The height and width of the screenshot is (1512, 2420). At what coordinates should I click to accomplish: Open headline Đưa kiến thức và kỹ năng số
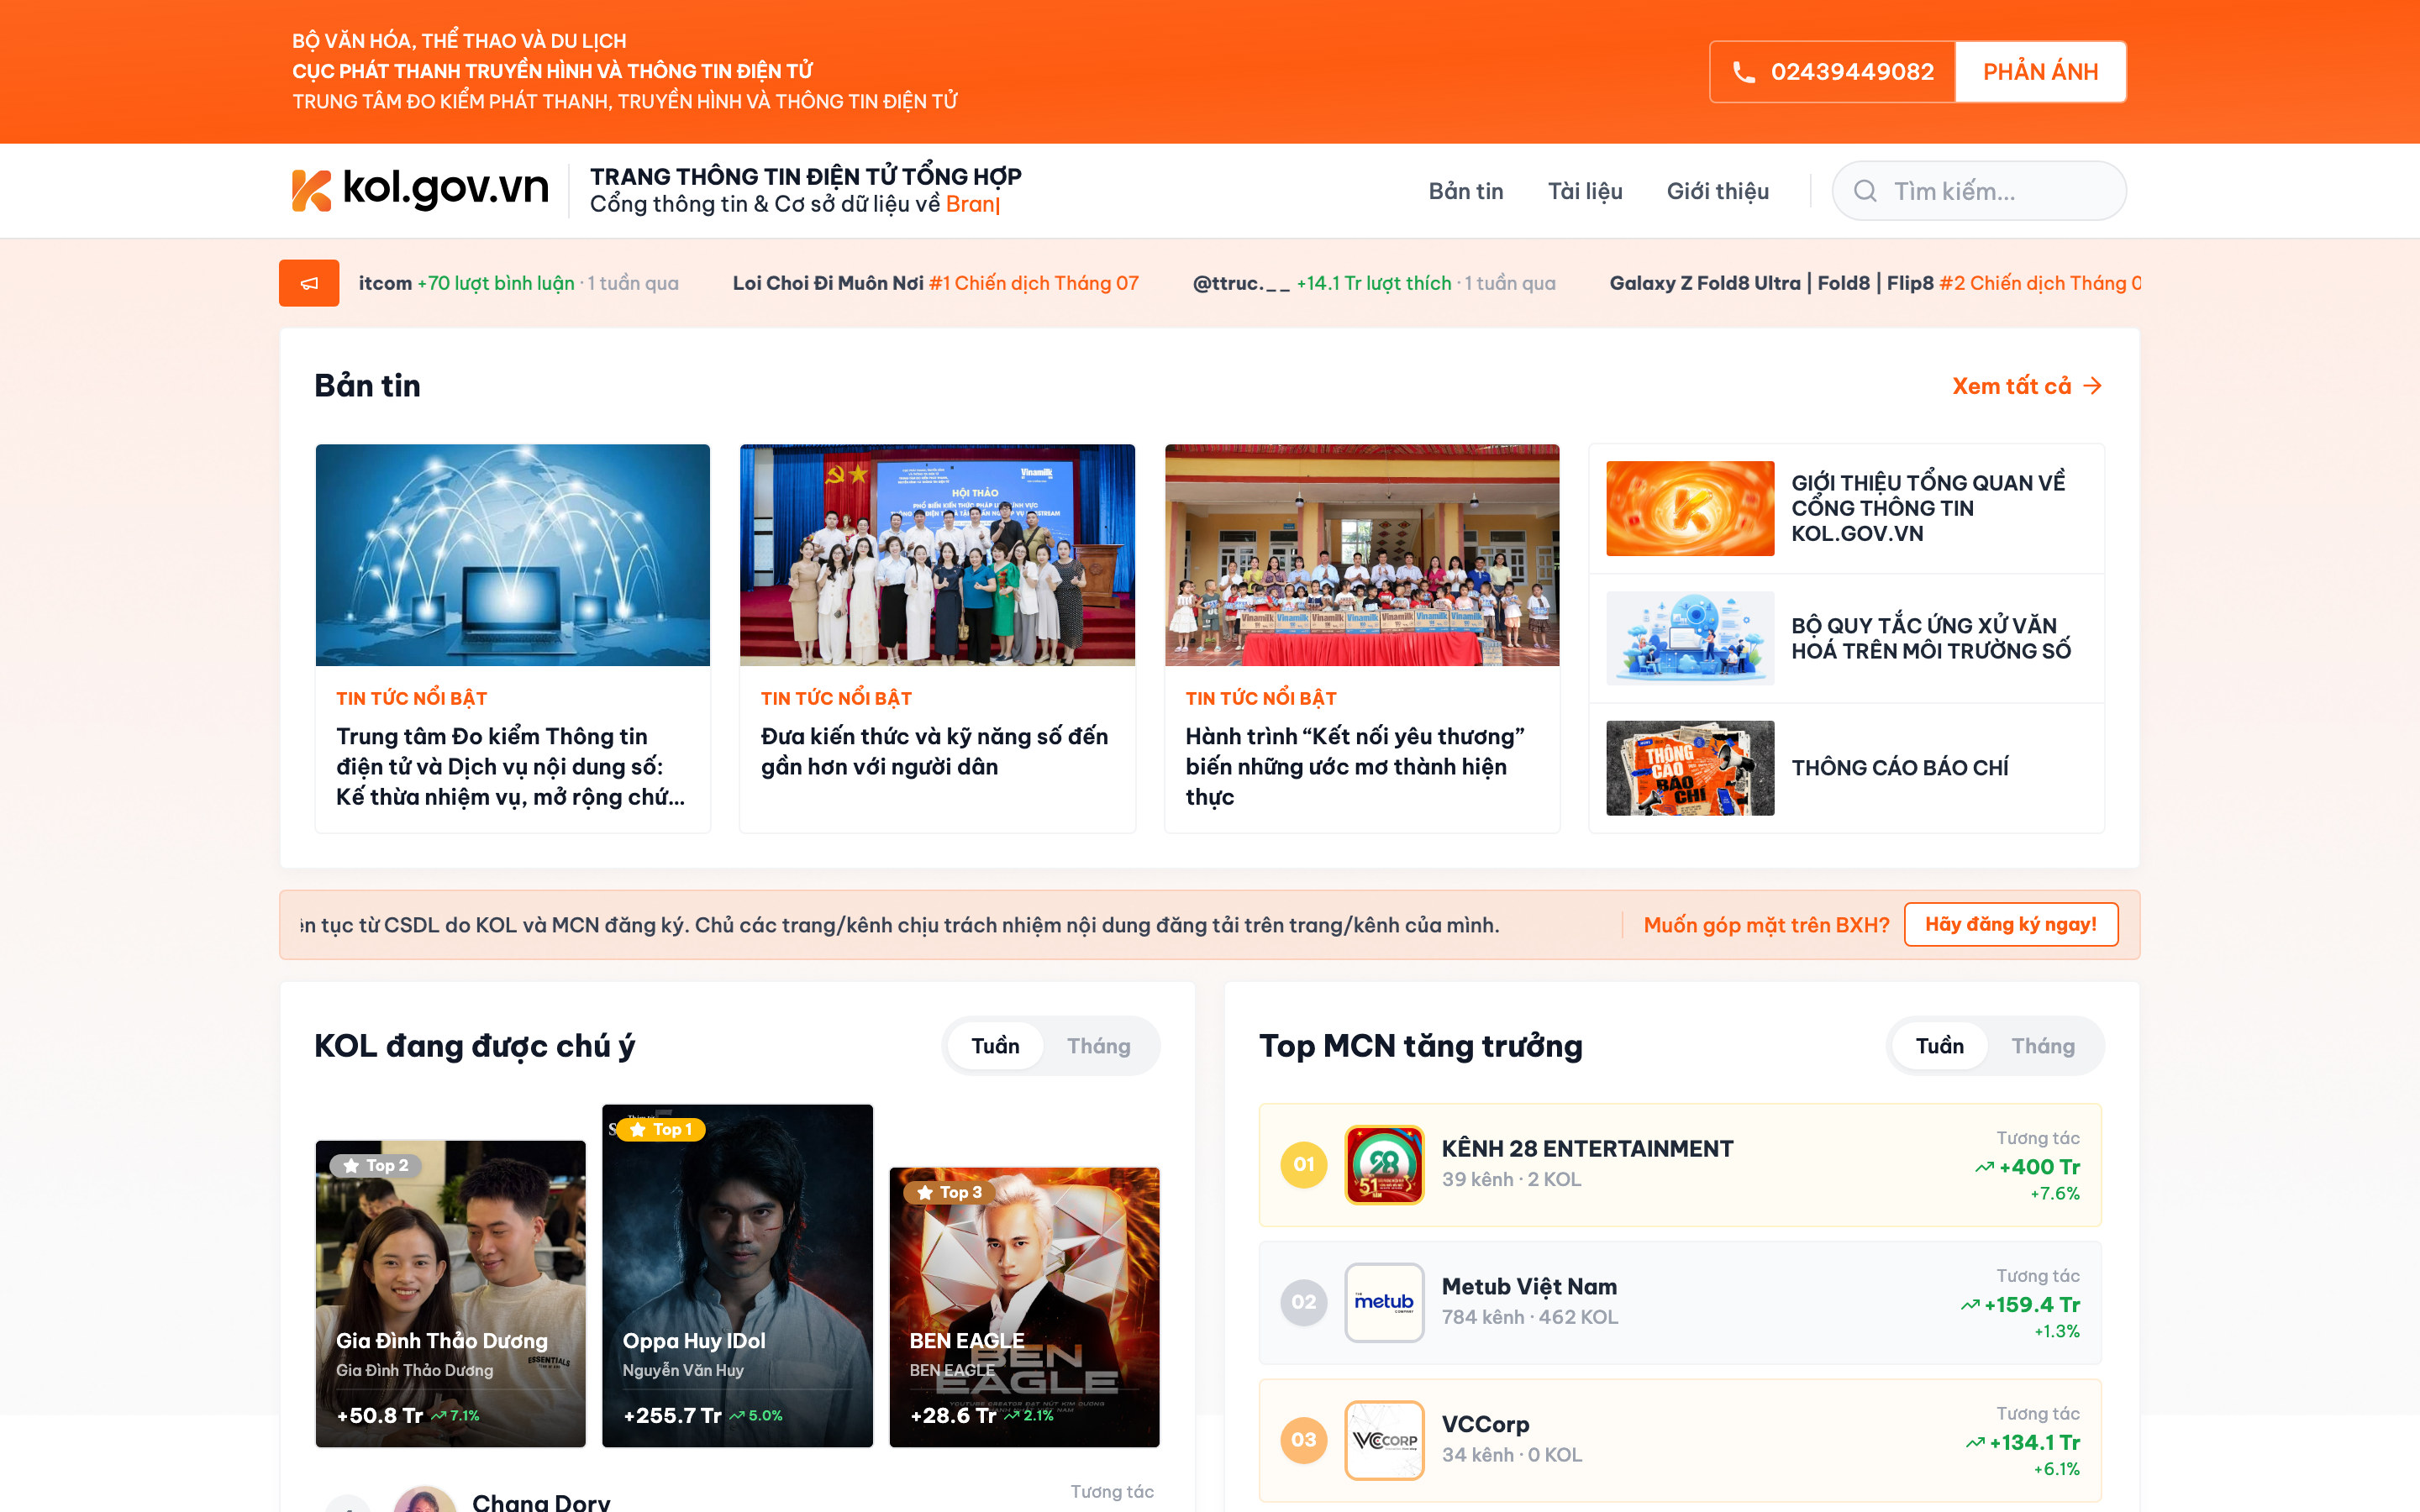(934, 751)
